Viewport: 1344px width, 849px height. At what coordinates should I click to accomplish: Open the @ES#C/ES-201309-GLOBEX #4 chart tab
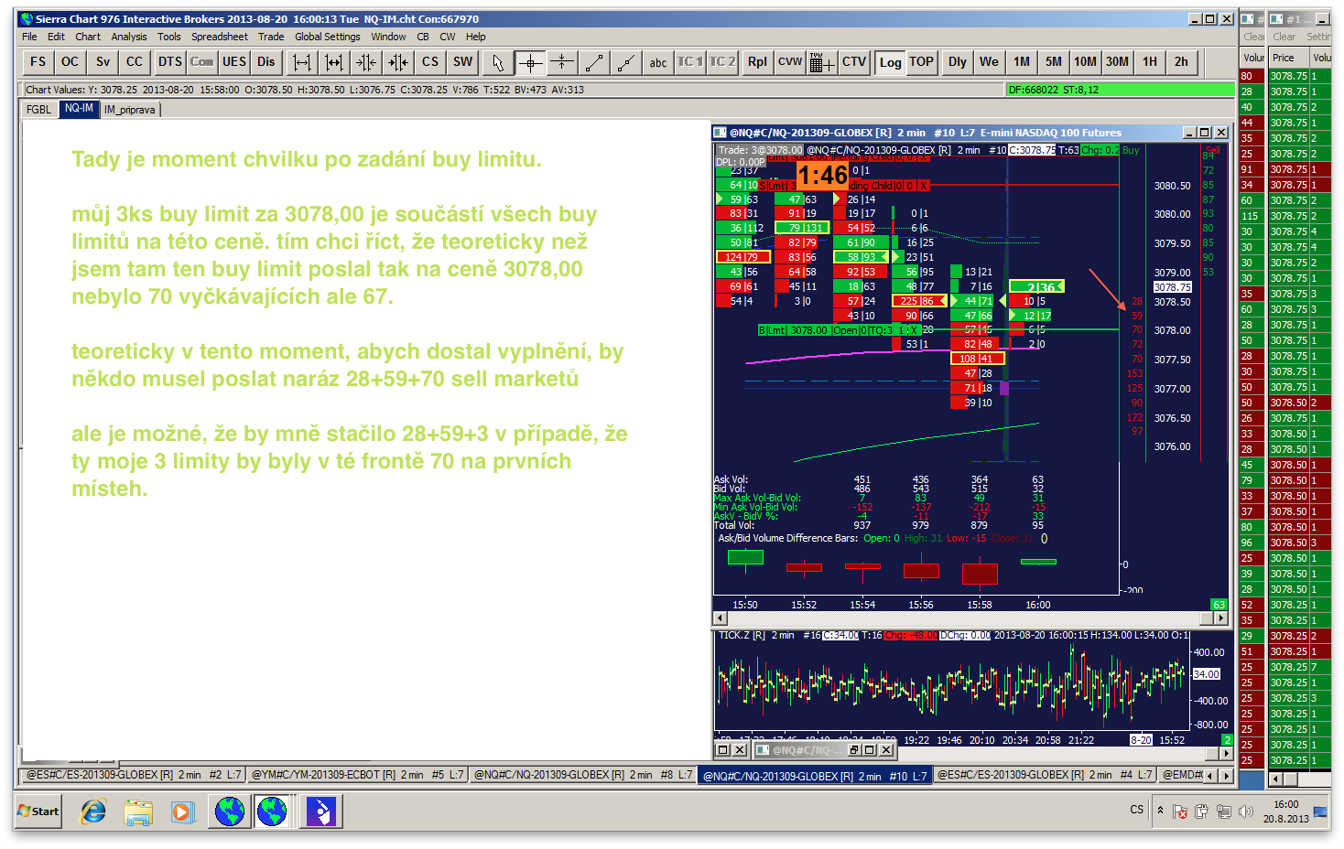point(1045,775)
